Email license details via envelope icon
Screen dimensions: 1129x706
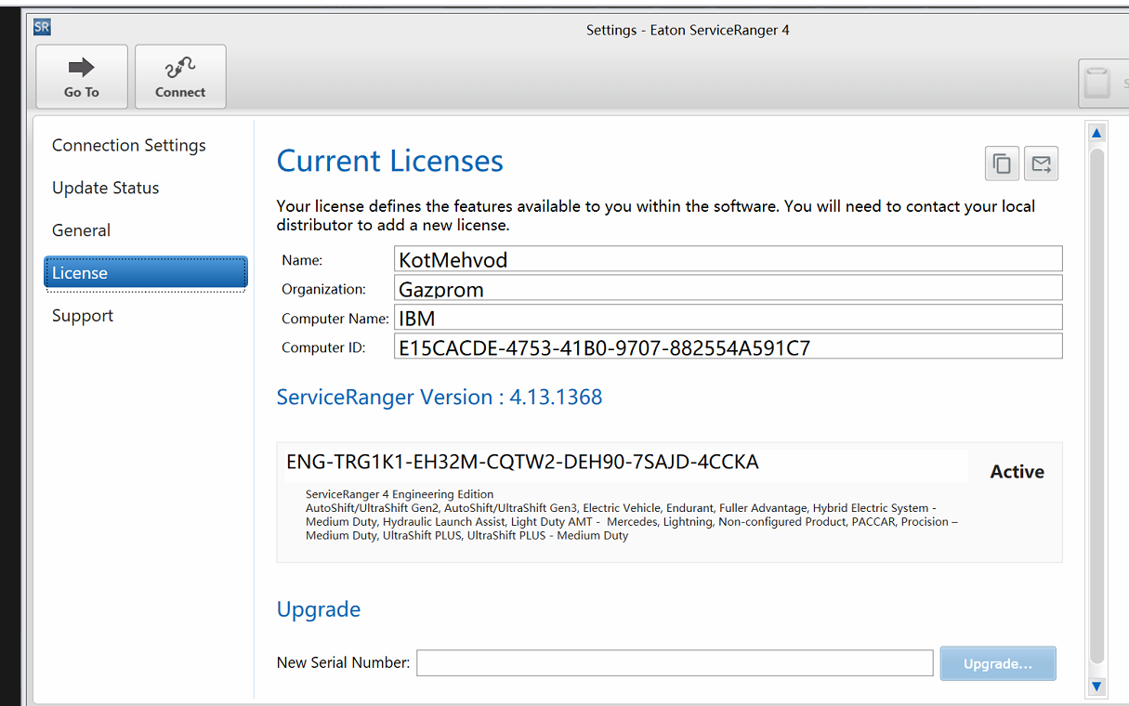tap(1042, 164)
